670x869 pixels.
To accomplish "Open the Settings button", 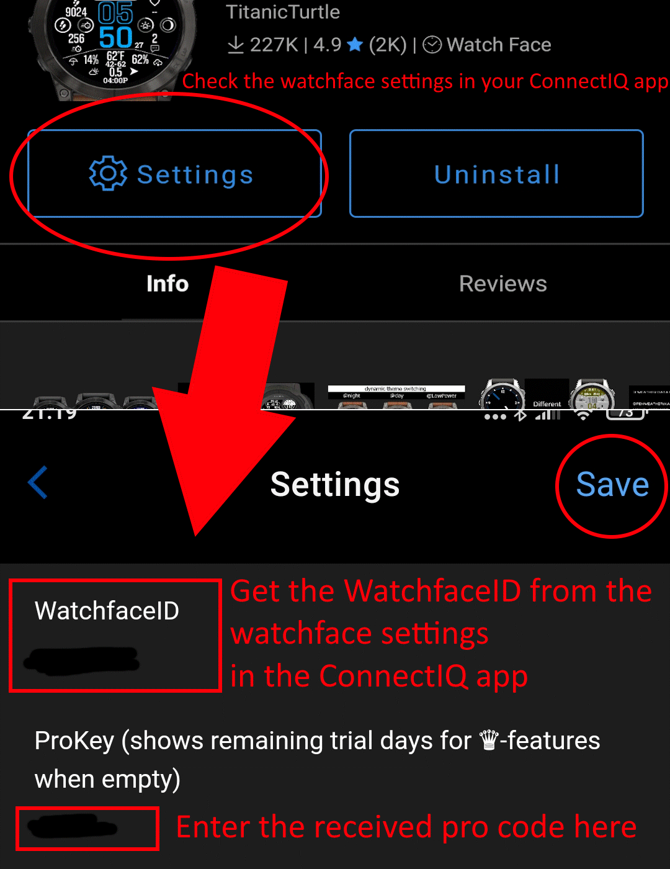I will pyautogui.click(x=174, y=174).
